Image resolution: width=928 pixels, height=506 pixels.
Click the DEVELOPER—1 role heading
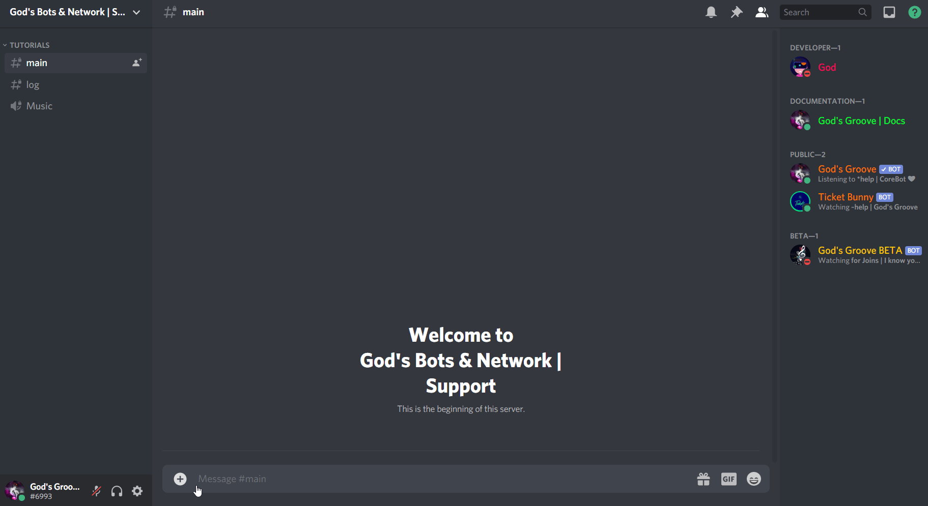tap(815, 48)
